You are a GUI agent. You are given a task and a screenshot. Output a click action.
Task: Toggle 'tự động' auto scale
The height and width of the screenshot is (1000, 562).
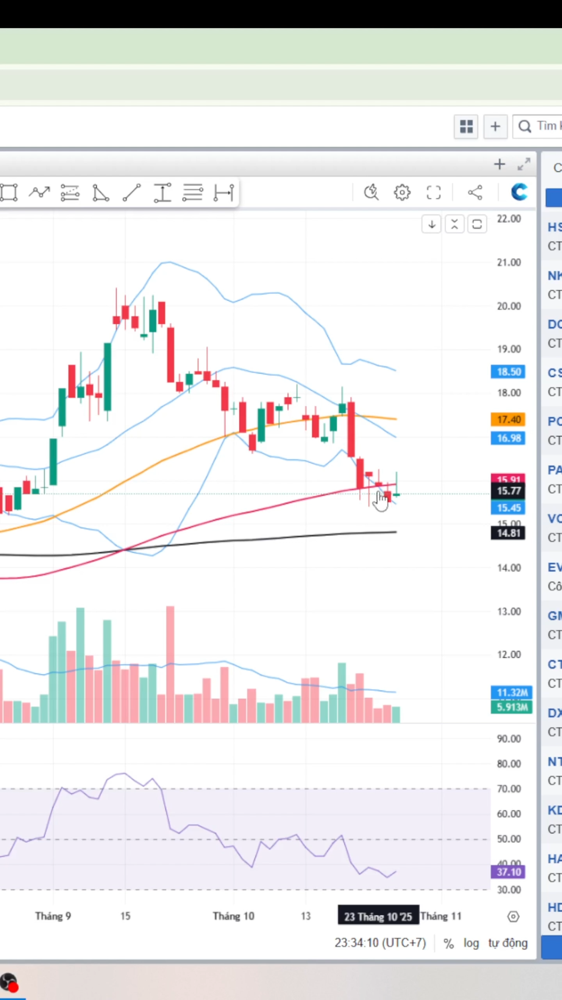tap(508, 943)
